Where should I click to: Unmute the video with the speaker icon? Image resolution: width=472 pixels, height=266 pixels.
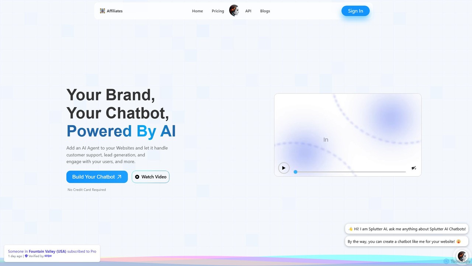tap(414, 168)
